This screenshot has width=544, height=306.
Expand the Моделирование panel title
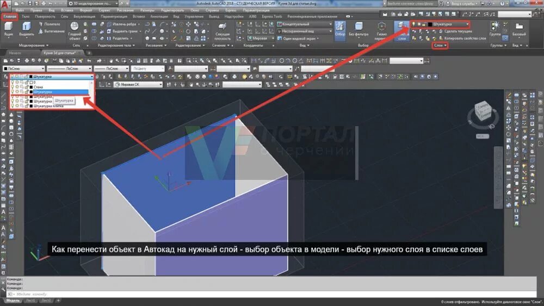[x=33, y=46]
